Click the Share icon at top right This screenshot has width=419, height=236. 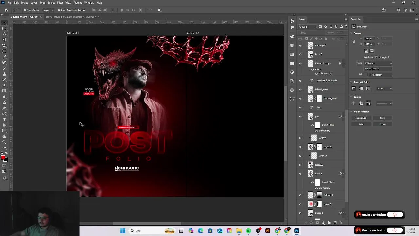click(x=384, y=10)
